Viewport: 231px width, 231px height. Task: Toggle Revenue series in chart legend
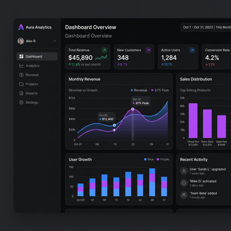(x=139, y=90)
